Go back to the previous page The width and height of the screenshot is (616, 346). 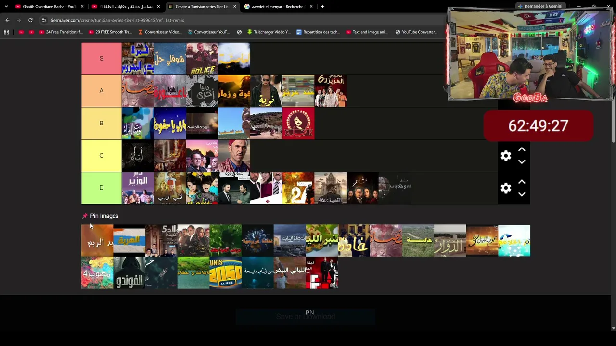[7, 20]
